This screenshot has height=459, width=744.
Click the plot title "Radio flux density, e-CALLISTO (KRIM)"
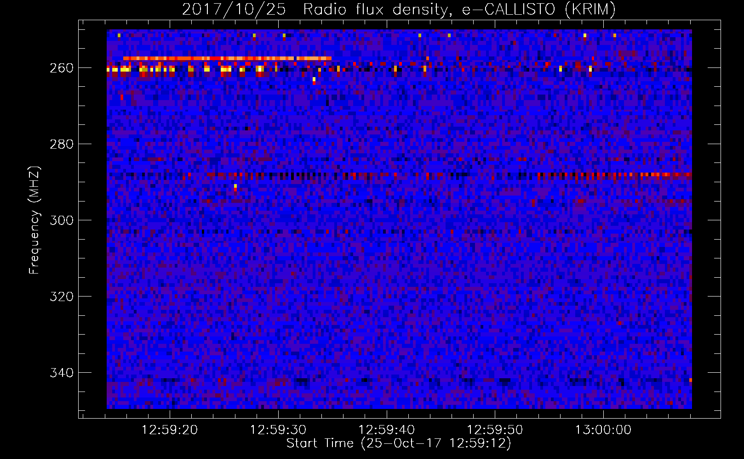(459, 10)
